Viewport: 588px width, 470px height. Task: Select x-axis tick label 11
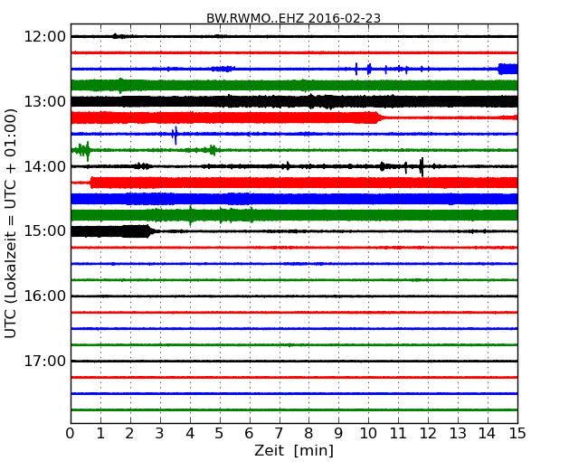point(398,434)
